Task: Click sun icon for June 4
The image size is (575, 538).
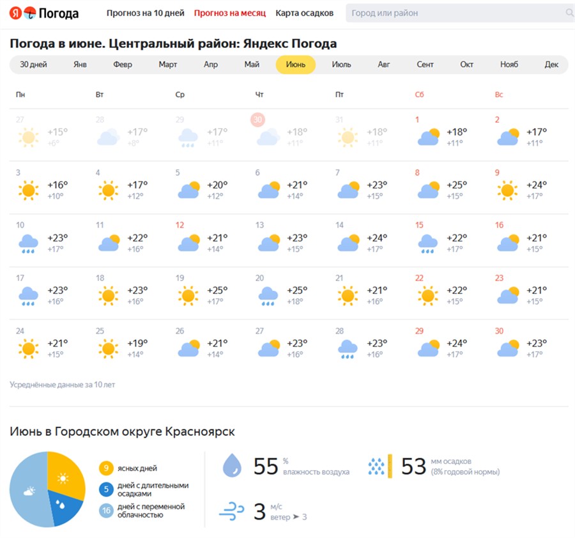Action: (x=108, y=190)
